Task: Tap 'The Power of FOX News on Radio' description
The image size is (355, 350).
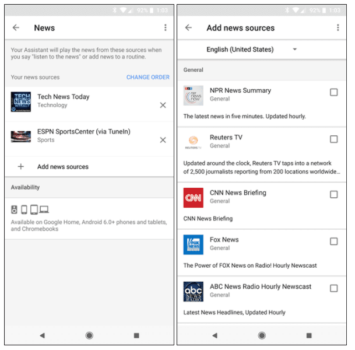Action: pyautogui.click(x=250, y=265)
